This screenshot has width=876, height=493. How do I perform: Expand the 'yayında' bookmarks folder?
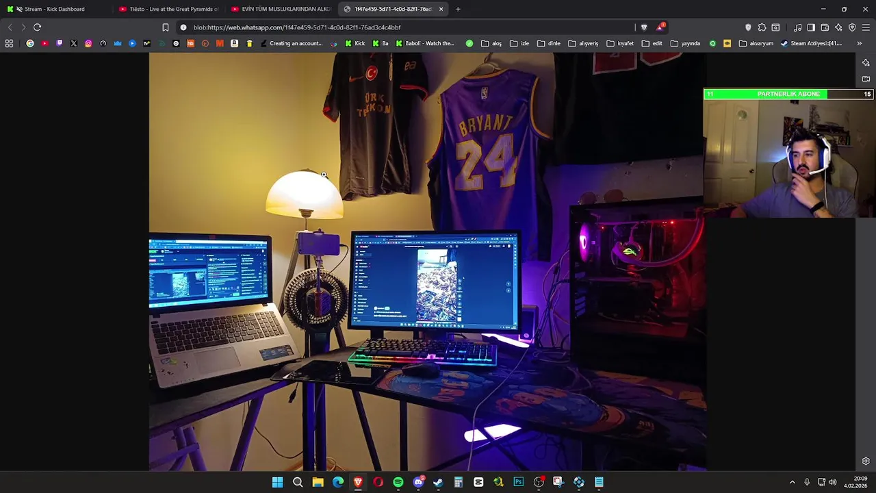[685, 43]
